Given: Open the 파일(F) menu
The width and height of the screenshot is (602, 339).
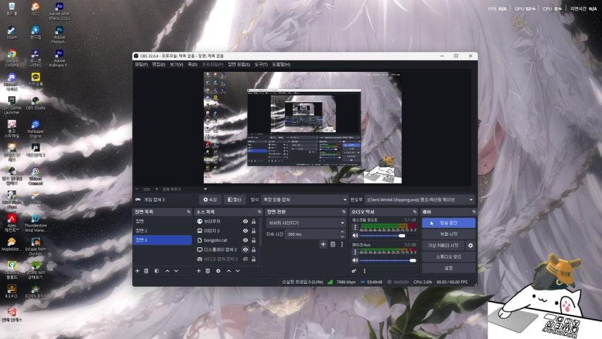Looking at the screenshot, I should tap(141, 64).
